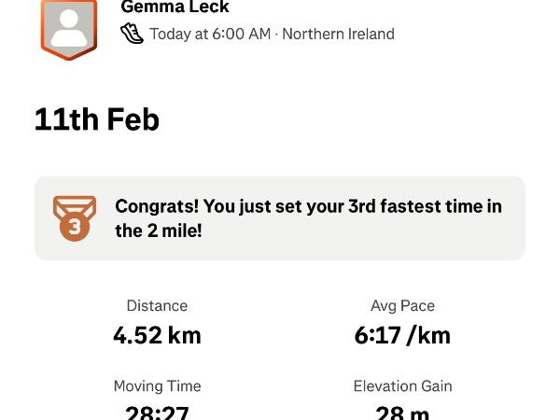Tap the activity title 11th Feb

coord(96,119)
